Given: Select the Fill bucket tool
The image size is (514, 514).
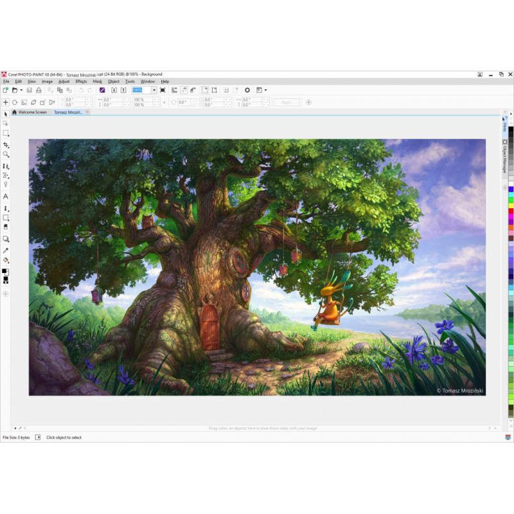Looking at the screenshot, I should coord(6,260).
